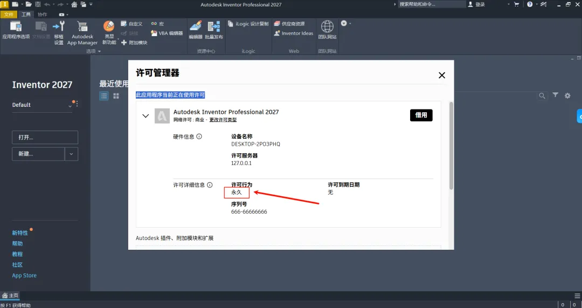Click the 许可详细信息 info icon

[x=210, y=184]
